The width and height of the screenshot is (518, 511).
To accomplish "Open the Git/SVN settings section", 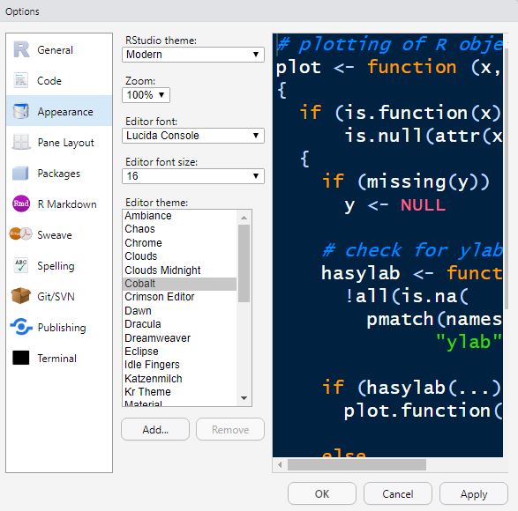I will click(59, 296).
